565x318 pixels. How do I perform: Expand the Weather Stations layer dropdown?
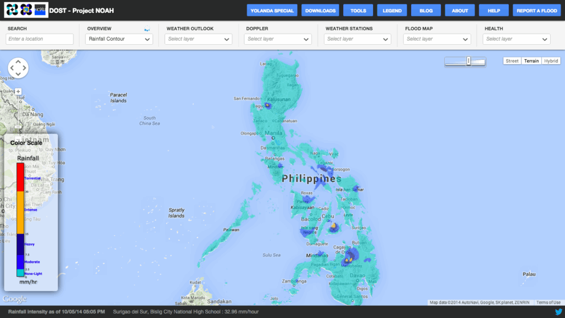[x=358, y=39]
